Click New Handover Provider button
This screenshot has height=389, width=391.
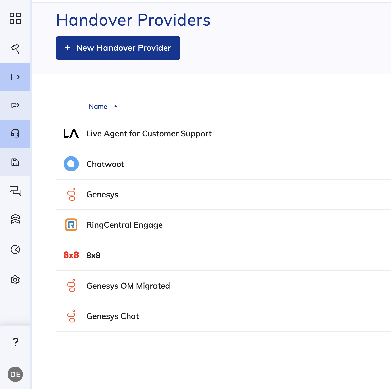[118, 48]
